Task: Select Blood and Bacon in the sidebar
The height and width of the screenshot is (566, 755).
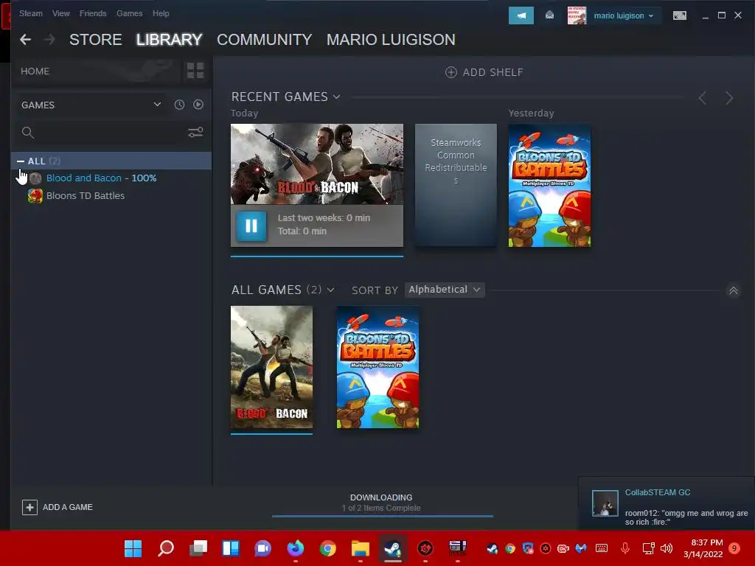Action: [x=101, y=178]
